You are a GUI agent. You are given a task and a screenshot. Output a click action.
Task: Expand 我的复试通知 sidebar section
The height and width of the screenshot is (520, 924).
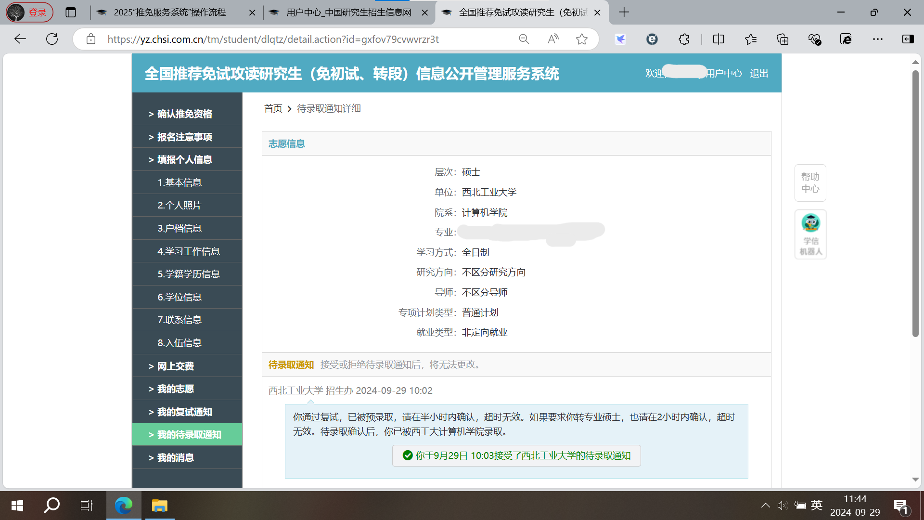187,412
